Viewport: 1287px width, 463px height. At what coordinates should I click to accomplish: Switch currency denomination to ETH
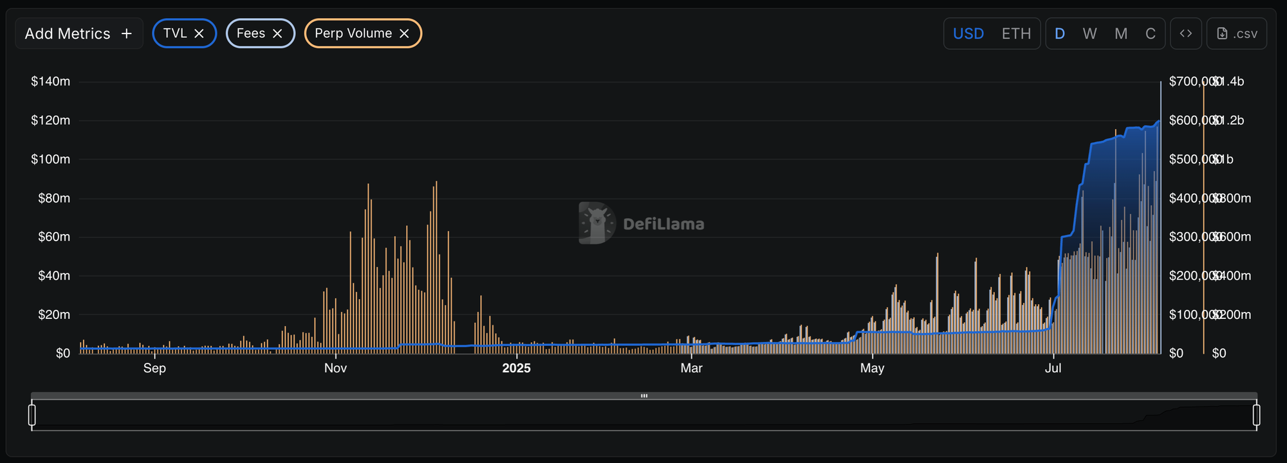1016,33
